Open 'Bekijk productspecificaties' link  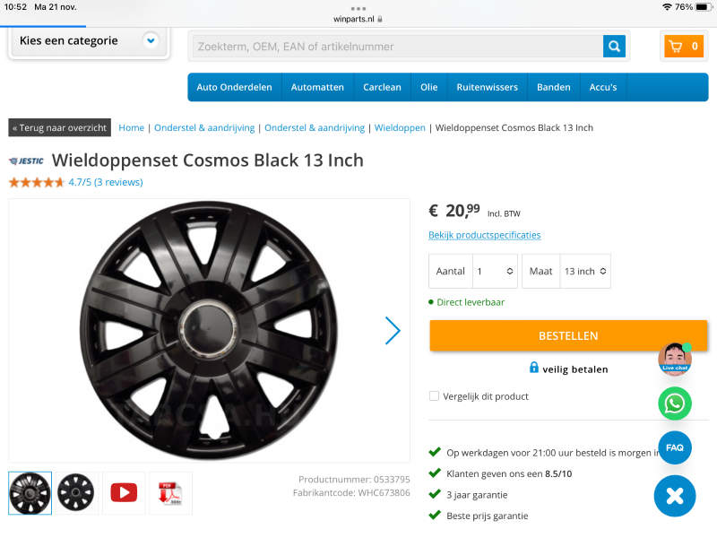pyautogui.click(x=484, y=235)
